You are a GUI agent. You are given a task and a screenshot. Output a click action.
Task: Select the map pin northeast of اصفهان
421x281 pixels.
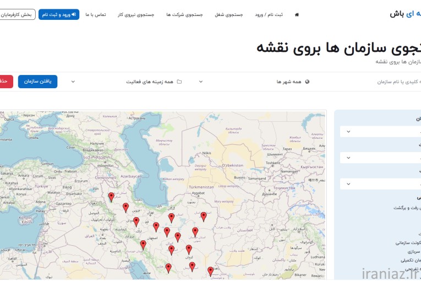pyautogui.click(x=167, y=232)
